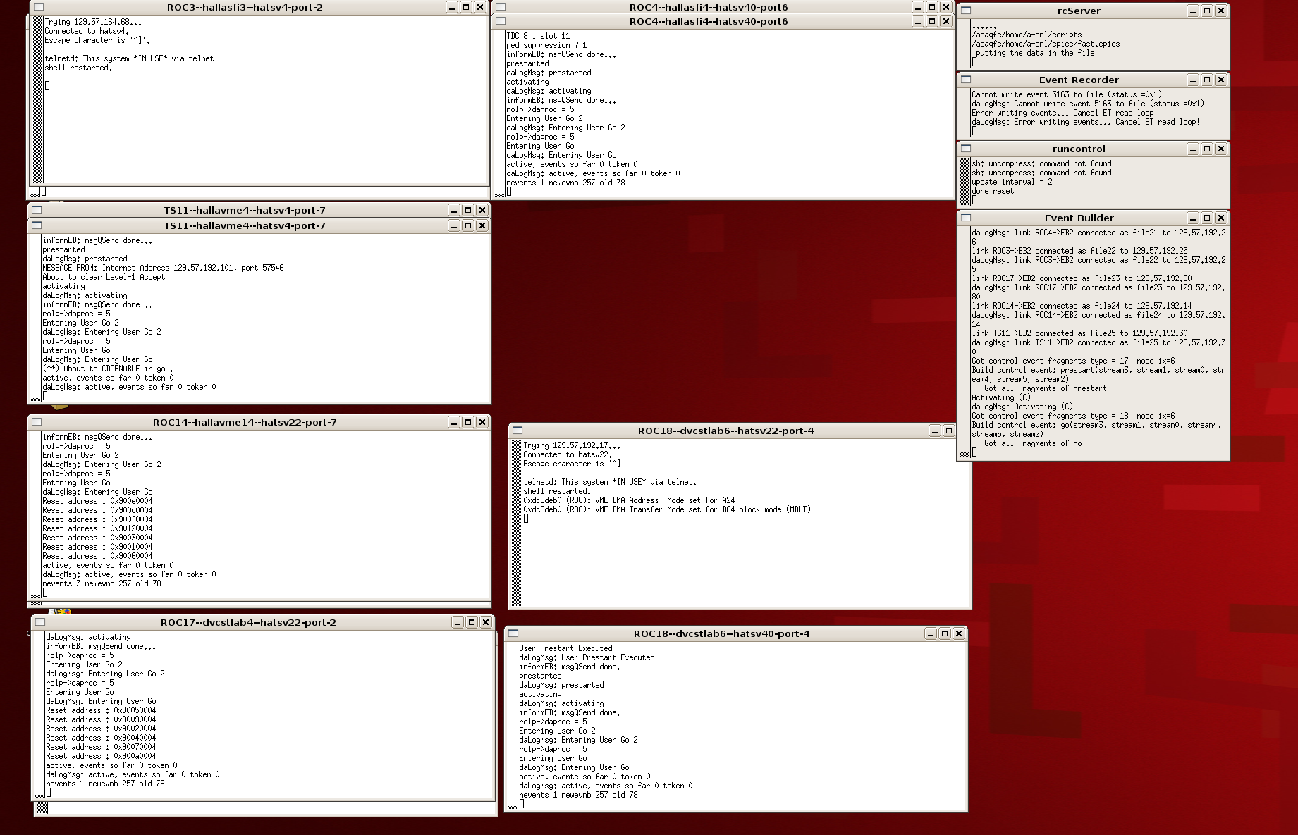Minimize the ROC18 hatsv22-port-4 window
The width and height of the screenshot is (1298, 835).
[x=935, y=431]
